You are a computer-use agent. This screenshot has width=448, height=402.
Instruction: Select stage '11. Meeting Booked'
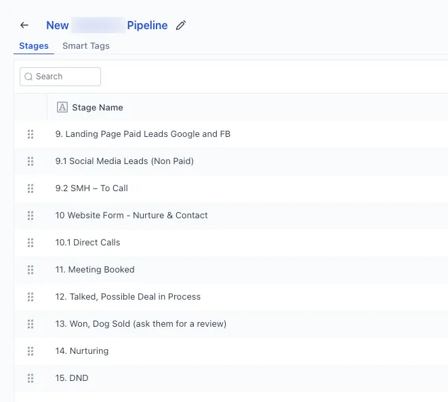(x=95, y=270)
